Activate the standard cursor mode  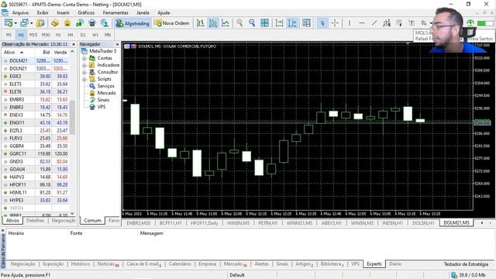coord(322,23)
